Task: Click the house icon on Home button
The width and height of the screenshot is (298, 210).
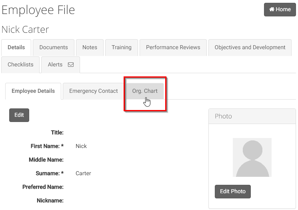Action: [272, 9]
